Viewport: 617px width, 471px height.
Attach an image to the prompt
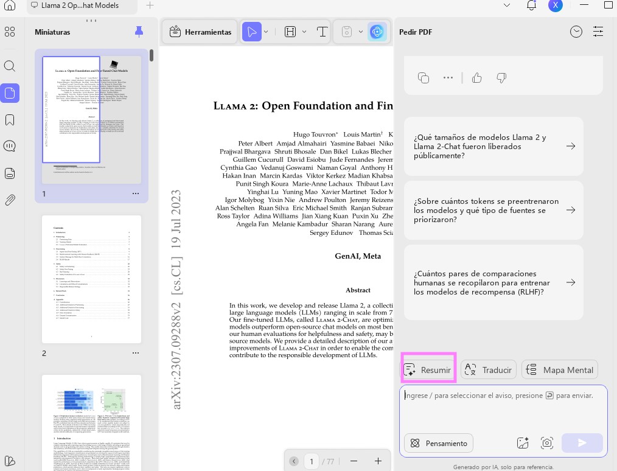(x=523, y=443)
